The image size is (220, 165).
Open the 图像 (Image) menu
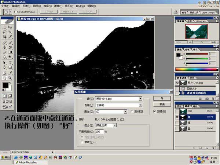point(26,6)
